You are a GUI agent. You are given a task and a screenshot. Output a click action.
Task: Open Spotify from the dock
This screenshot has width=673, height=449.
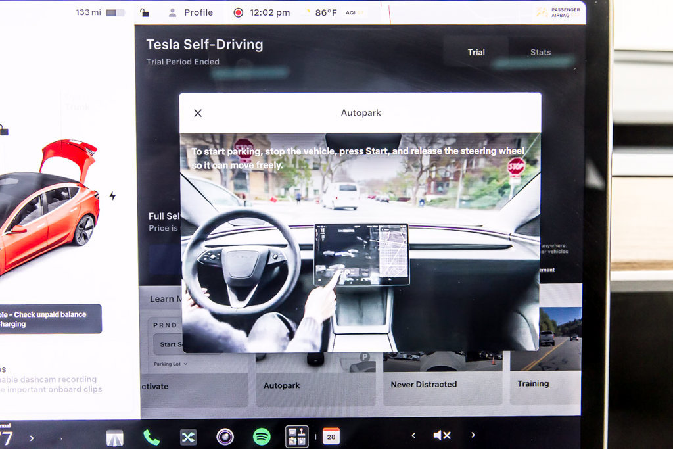(262, 437)
